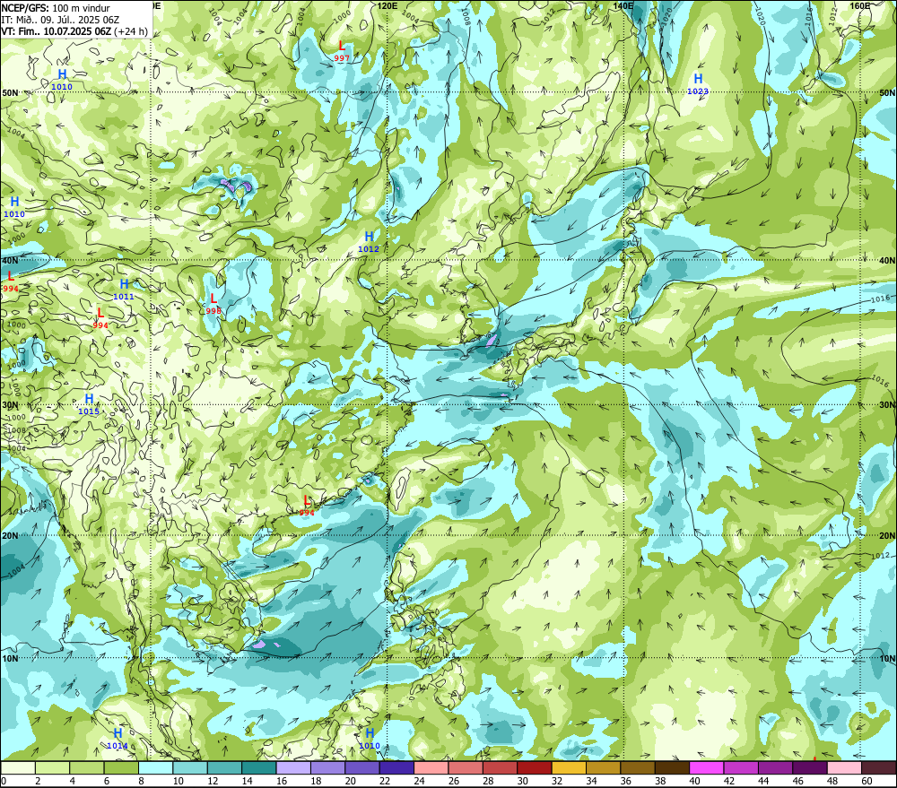Select the teal 12–14 legend swatch
Image resolution: width=897 pixels, height=788 pixels.
(x=225, y=767)
